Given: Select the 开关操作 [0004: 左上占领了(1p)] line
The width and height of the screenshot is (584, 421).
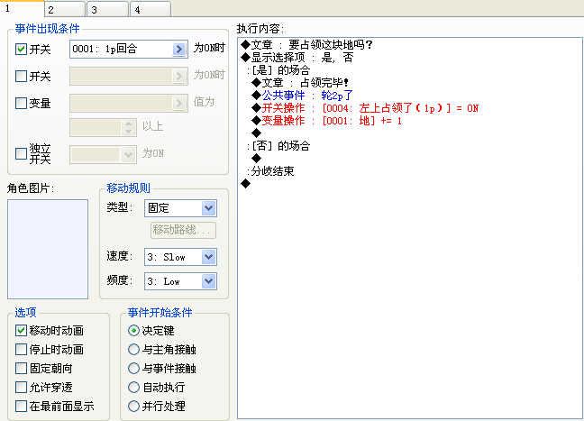Looking at the screenshot, I should click(x=365, y=108).
